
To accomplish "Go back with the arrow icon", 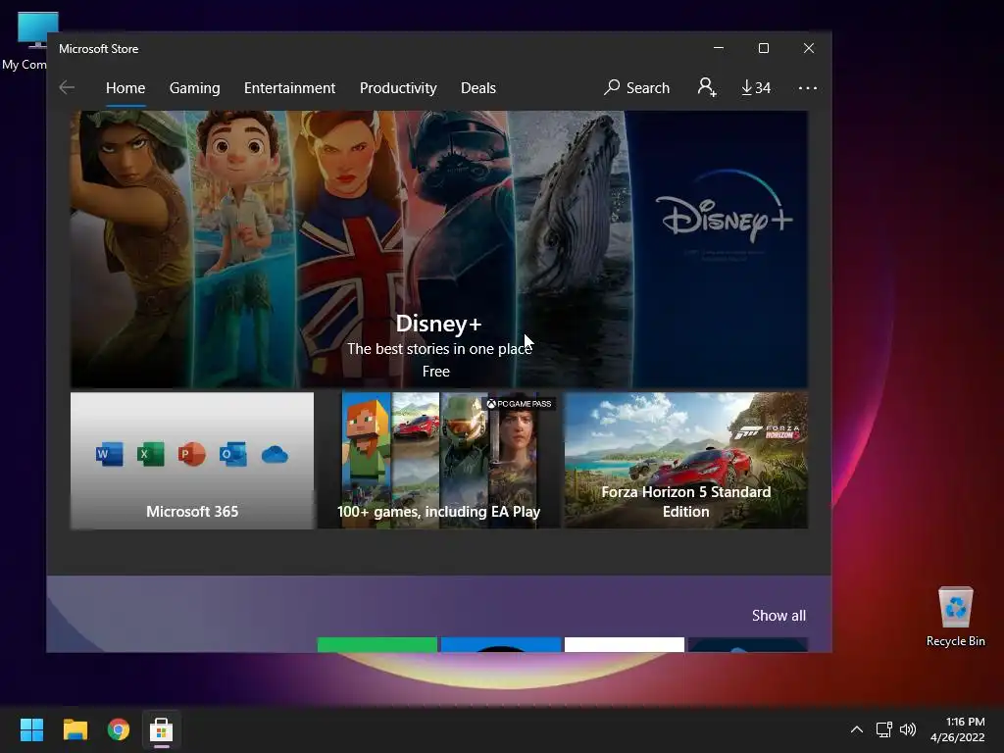I will 67,87.
